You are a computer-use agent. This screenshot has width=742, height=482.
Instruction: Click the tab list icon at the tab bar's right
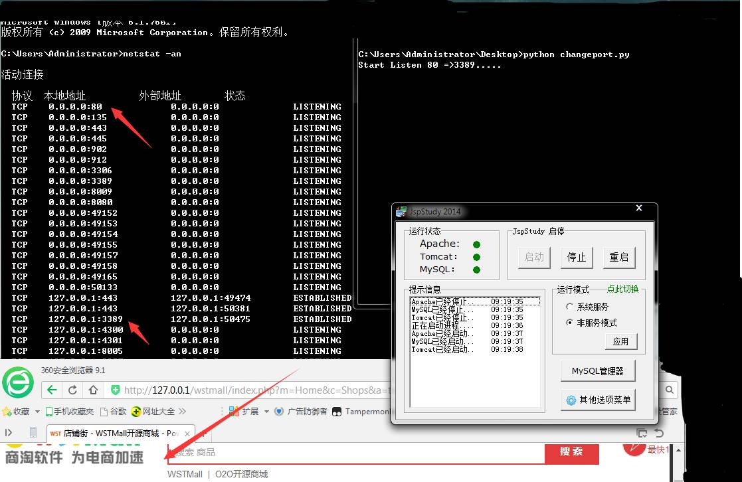point(642,433)
